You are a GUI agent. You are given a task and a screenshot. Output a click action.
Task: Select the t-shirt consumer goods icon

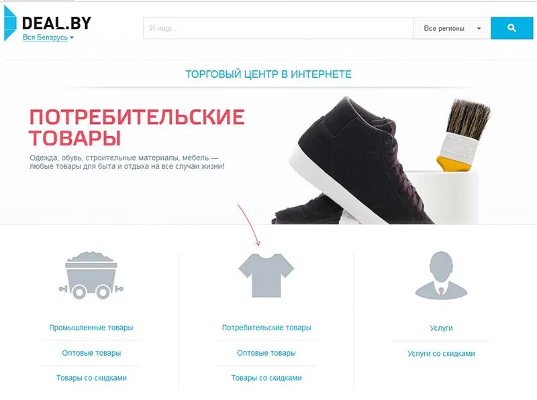coord(266,275)
